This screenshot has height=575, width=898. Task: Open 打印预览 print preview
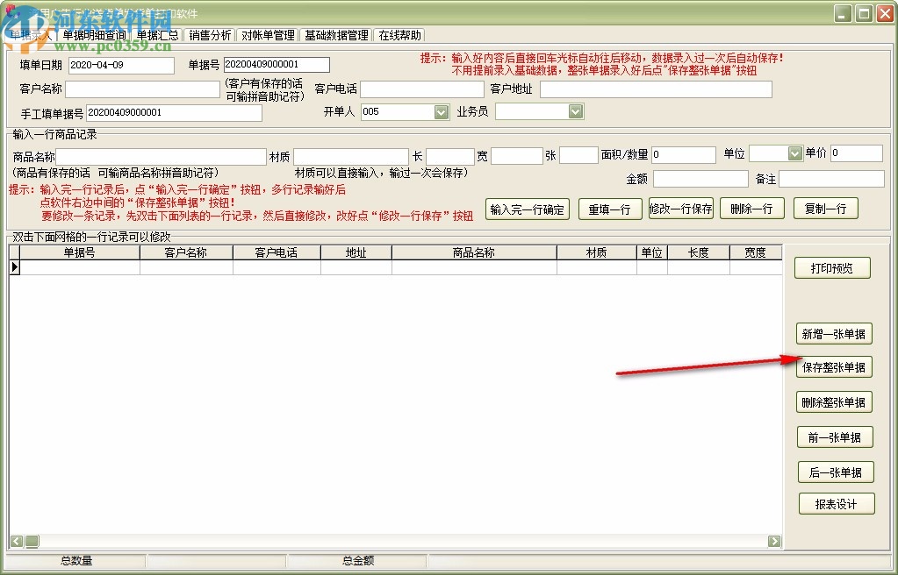[832, 268]
